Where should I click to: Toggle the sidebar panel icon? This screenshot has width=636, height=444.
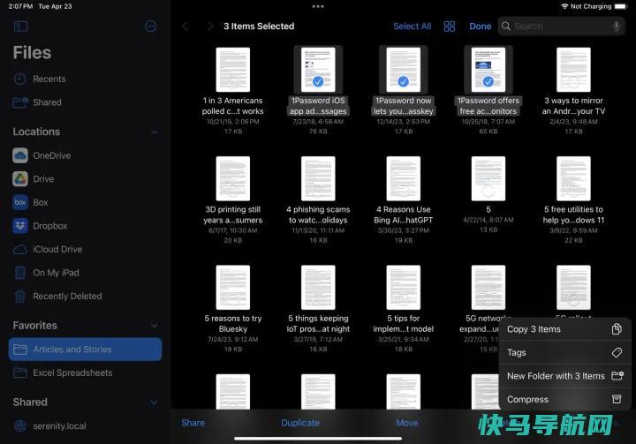tap(20, 26)
